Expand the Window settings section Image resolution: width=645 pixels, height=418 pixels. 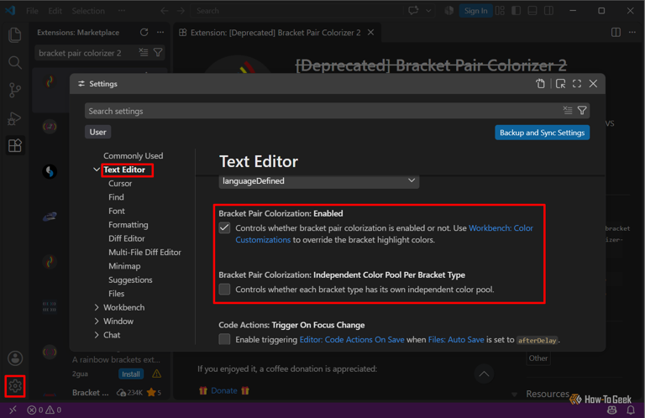click(97, 321)
